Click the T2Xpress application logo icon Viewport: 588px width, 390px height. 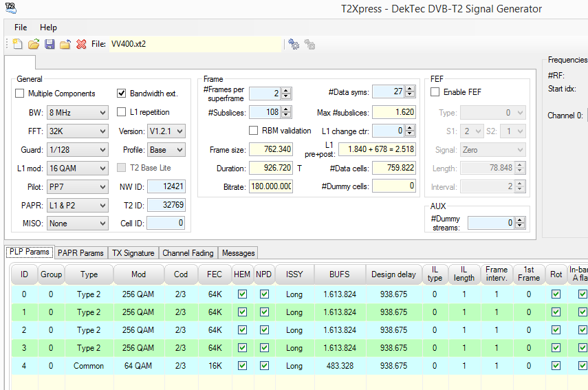[11, 8]
